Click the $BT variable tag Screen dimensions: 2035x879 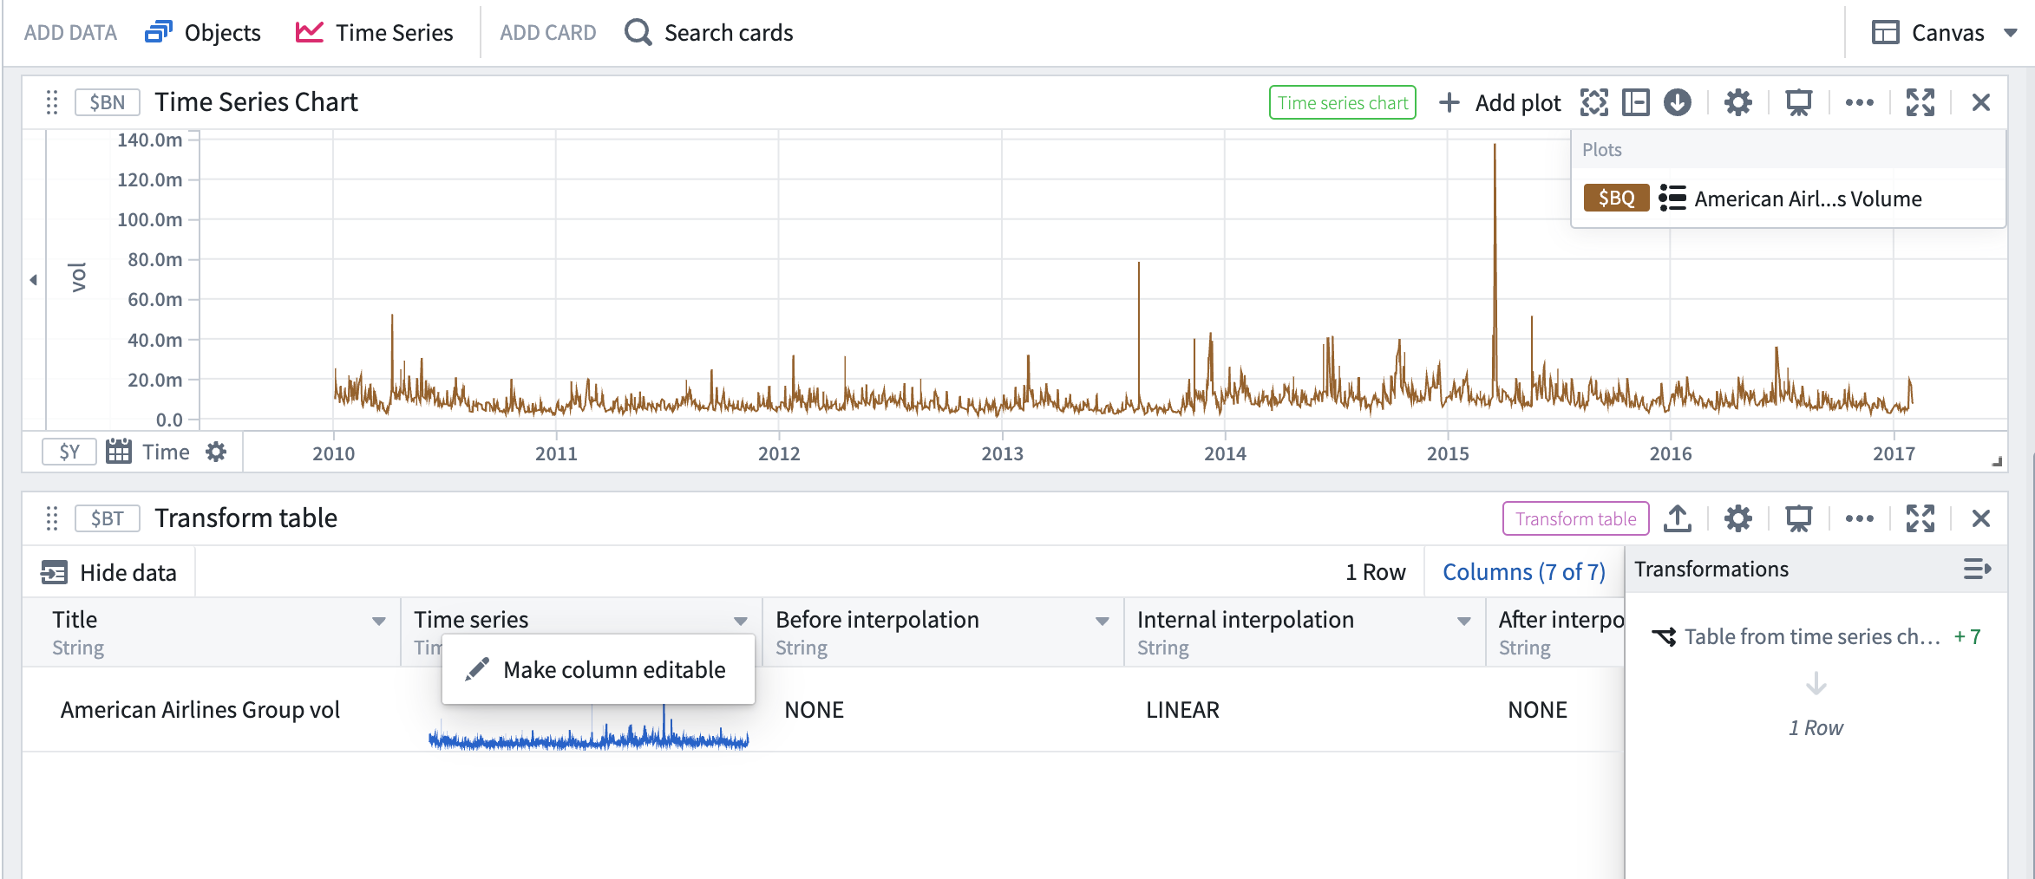(108, 518)
